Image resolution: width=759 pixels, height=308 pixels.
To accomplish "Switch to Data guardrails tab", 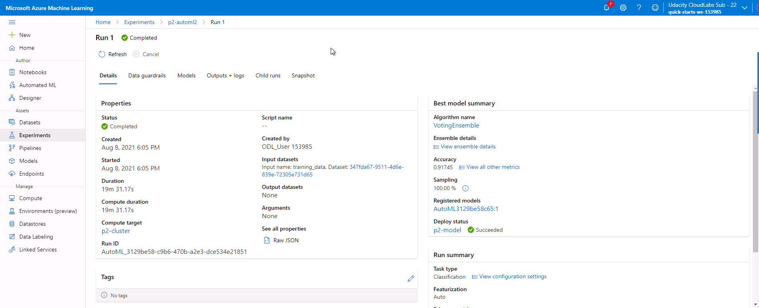I will coord(147,75).
